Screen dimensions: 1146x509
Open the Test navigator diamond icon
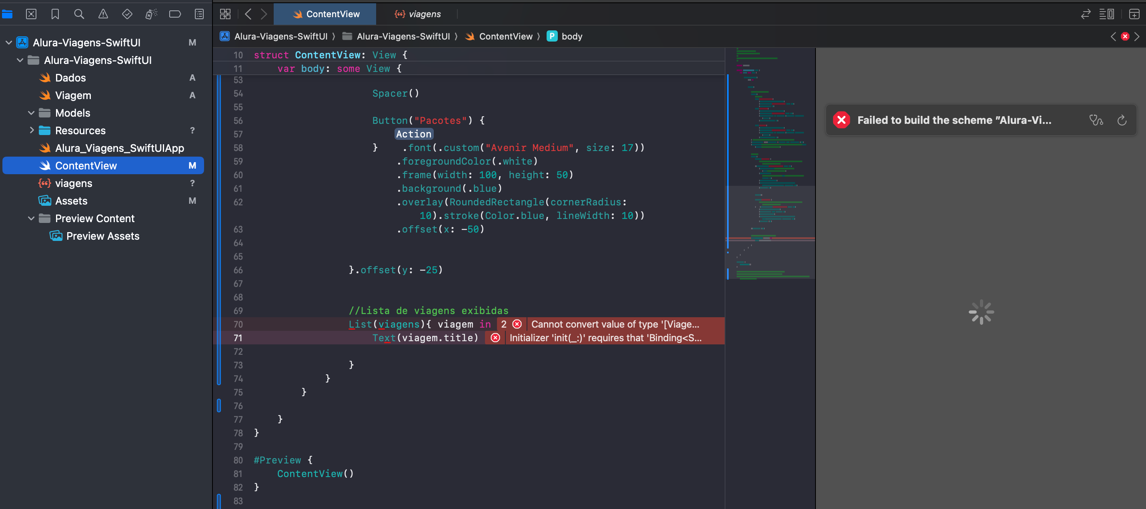click(x=127, y=14)
